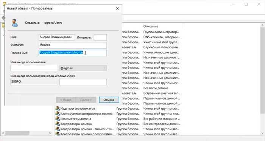Screen dimensions: 265x141
Task: Click into the Инициалы field
Action: click(x=100, y=37)
